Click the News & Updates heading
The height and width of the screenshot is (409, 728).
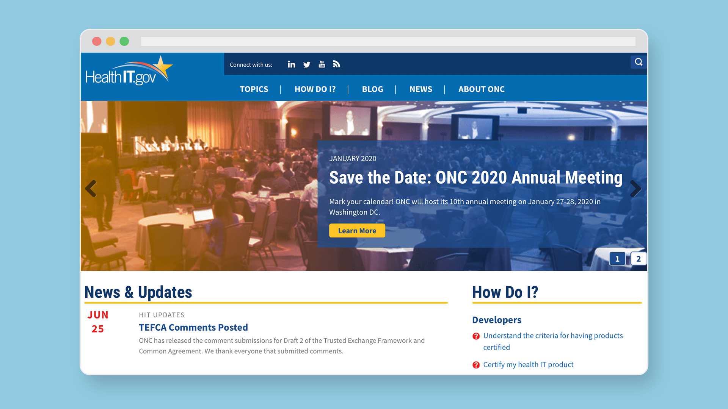click(138, 292)
